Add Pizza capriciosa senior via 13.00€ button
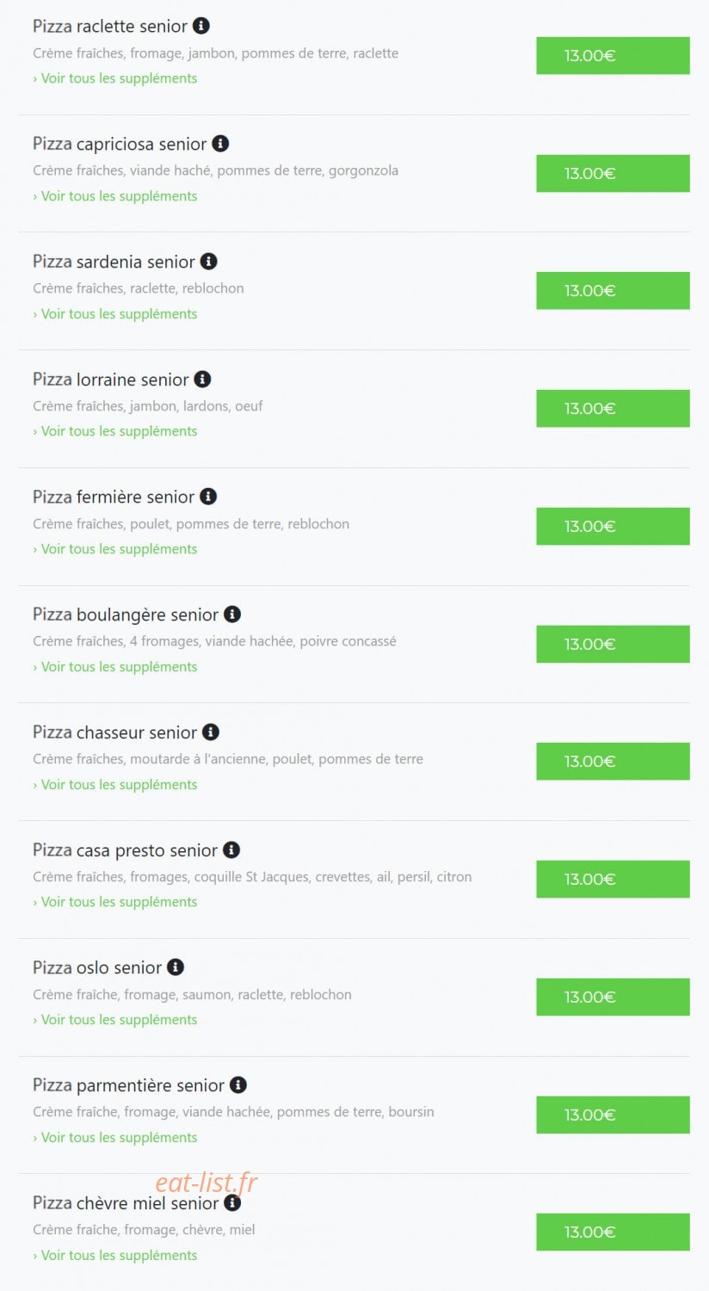Screen dimensions: 709x1291 (613, 174)
